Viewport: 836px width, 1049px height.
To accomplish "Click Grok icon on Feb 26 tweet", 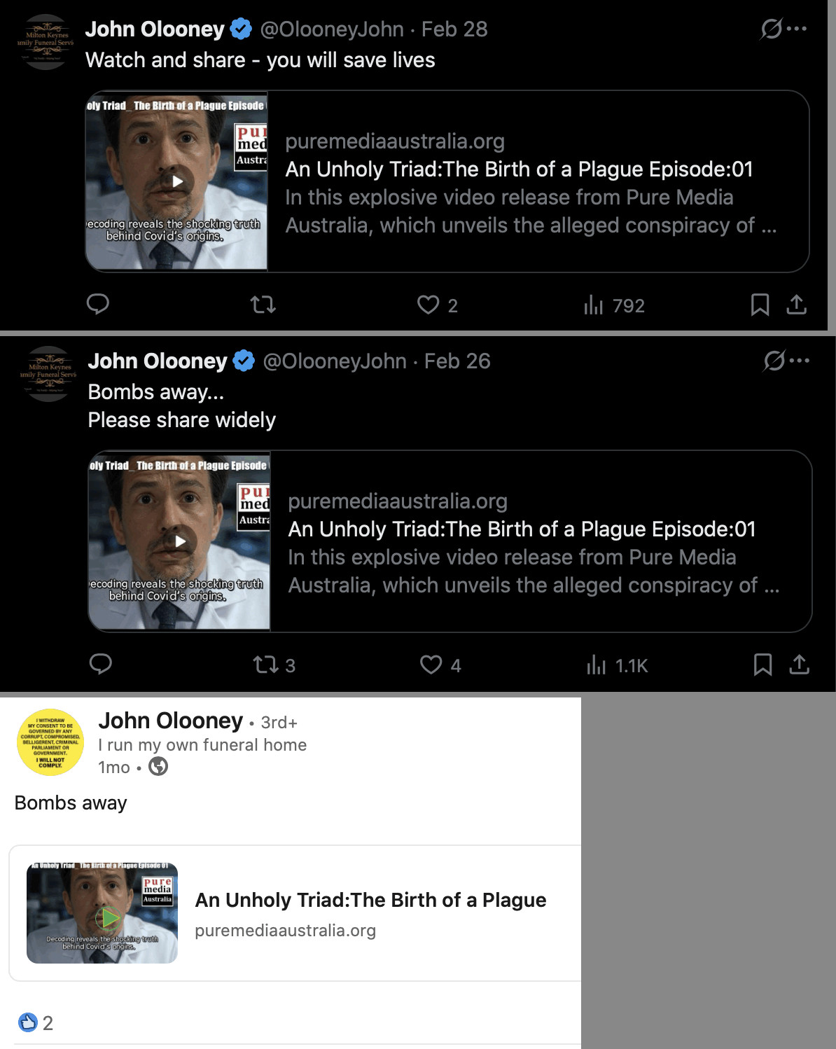I will [x=774, y=361].
